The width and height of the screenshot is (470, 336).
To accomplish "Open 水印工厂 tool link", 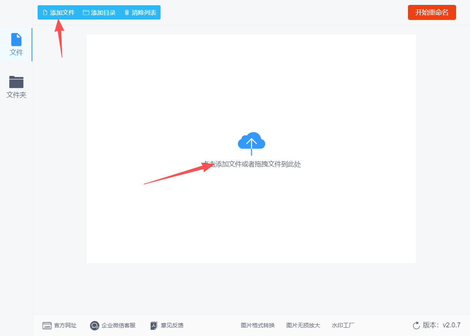I will click(343, 325).
